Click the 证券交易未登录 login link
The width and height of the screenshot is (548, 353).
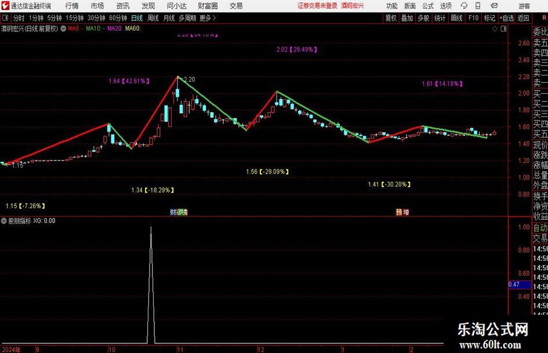(317, 6)
